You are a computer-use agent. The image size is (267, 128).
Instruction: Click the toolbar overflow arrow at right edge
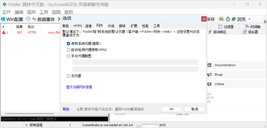point(265,22)
